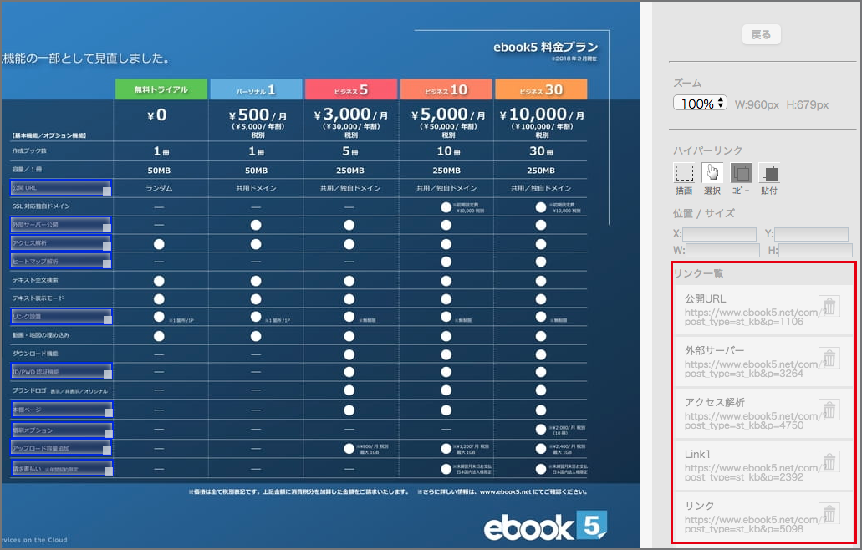Delete the 外部サーバー link via trash icon

click(x=829, y=359)
